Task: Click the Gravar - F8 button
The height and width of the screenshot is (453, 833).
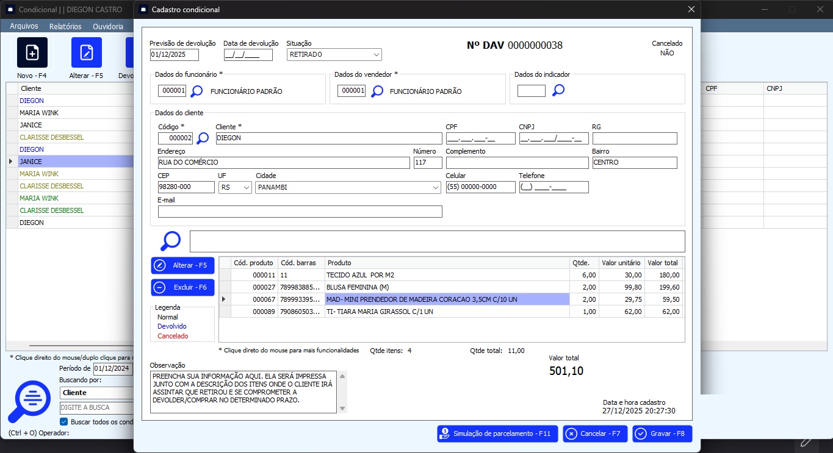Action: click(x=662, y=433)
